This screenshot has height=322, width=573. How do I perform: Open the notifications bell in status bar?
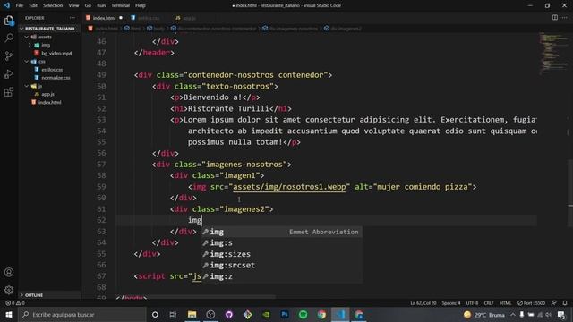coord(565,303)
